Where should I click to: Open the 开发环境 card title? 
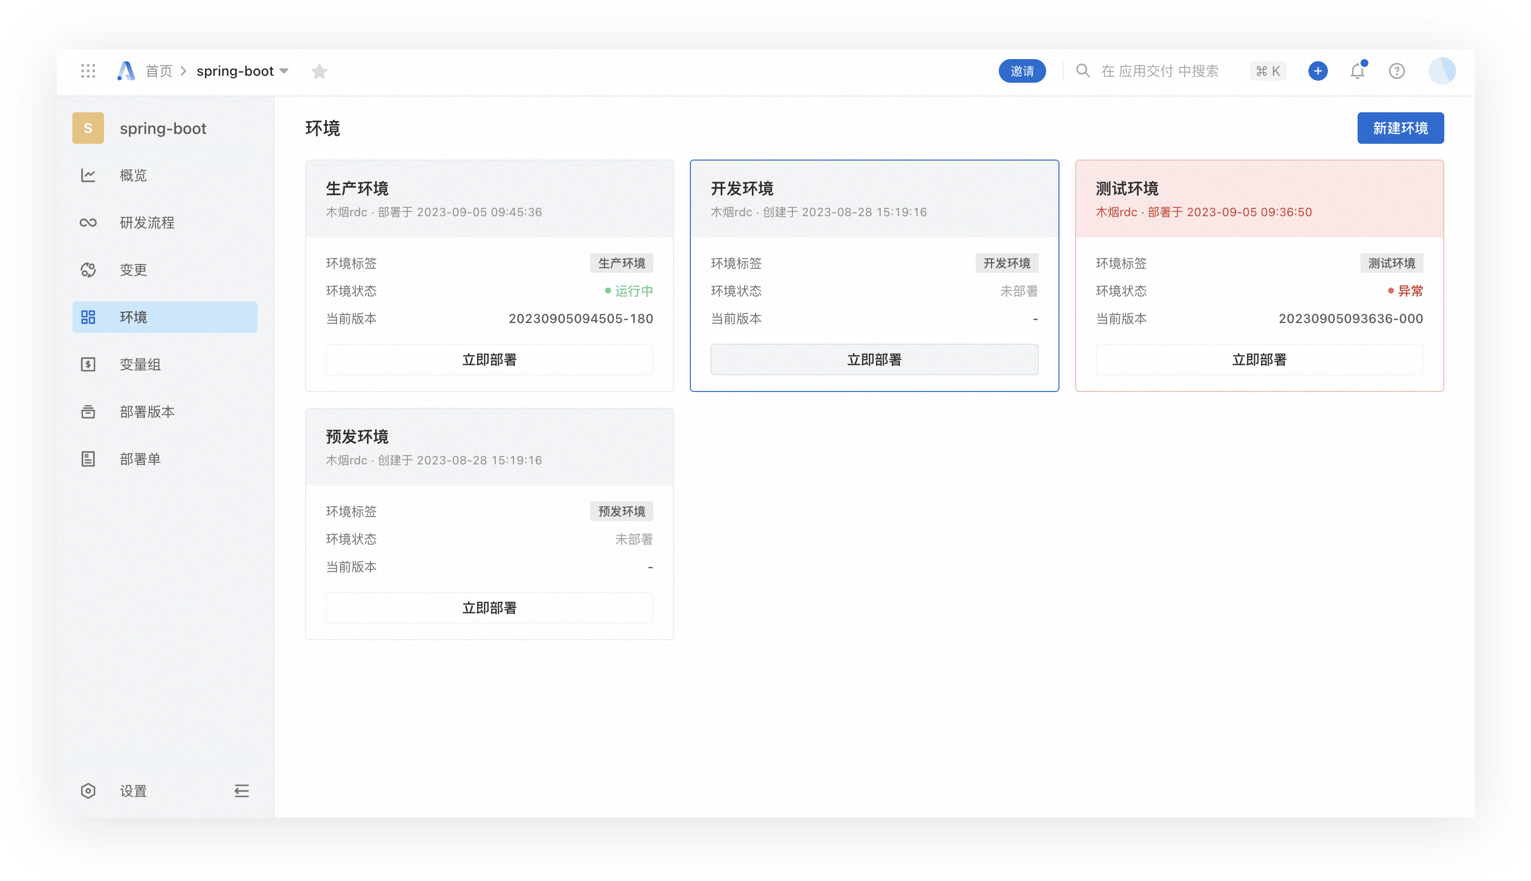pyautogui.click(x=742, y=188)
